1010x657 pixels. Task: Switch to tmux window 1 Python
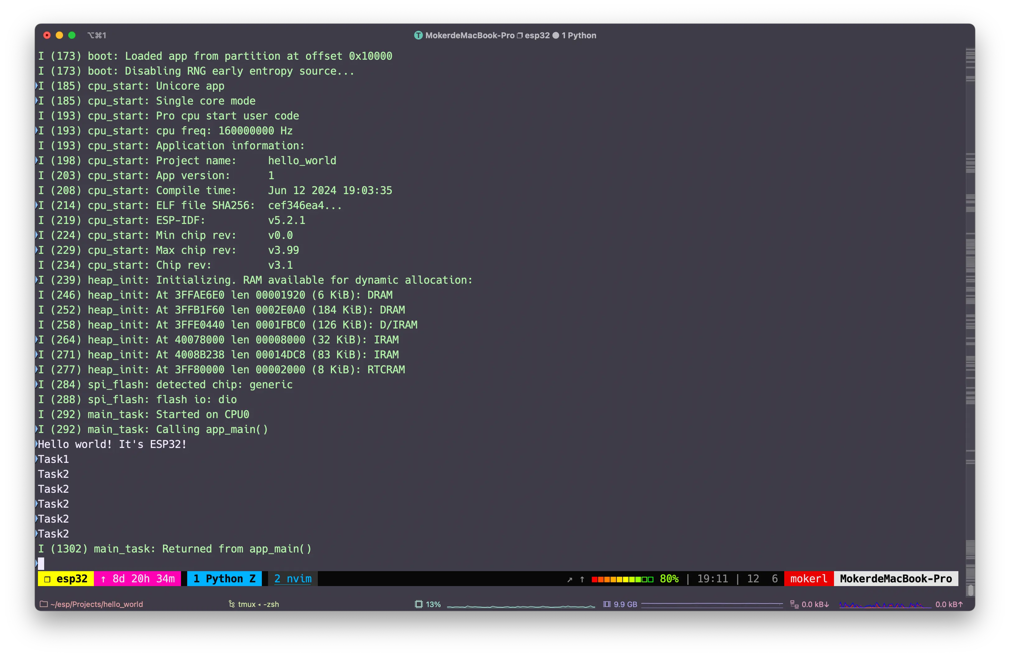pos(225,579)
